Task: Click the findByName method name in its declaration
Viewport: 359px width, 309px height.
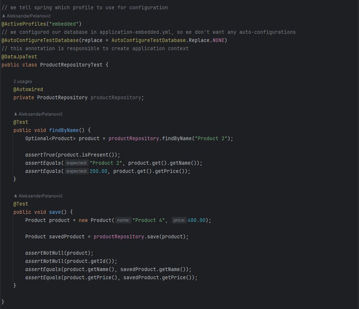Action: (64, 130)
